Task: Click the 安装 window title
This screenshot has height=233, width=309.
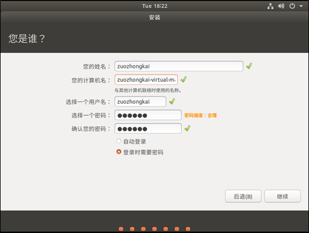Action: point(155,17)
